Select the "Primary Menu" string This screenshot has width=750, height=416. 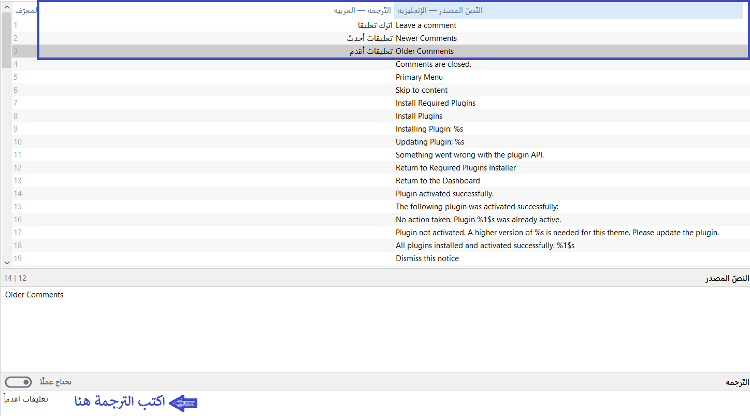click(419, 77)
